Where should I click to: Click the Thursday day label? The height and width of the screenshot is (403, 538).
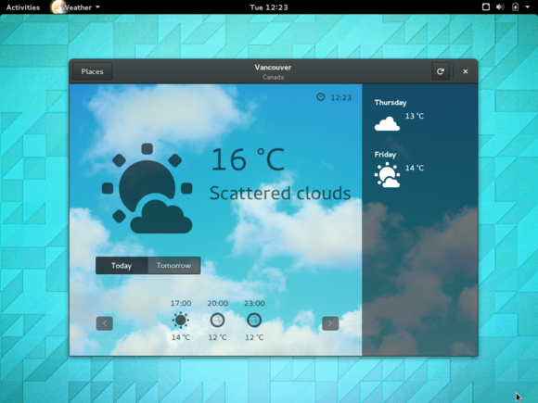(x=391, y=103)
